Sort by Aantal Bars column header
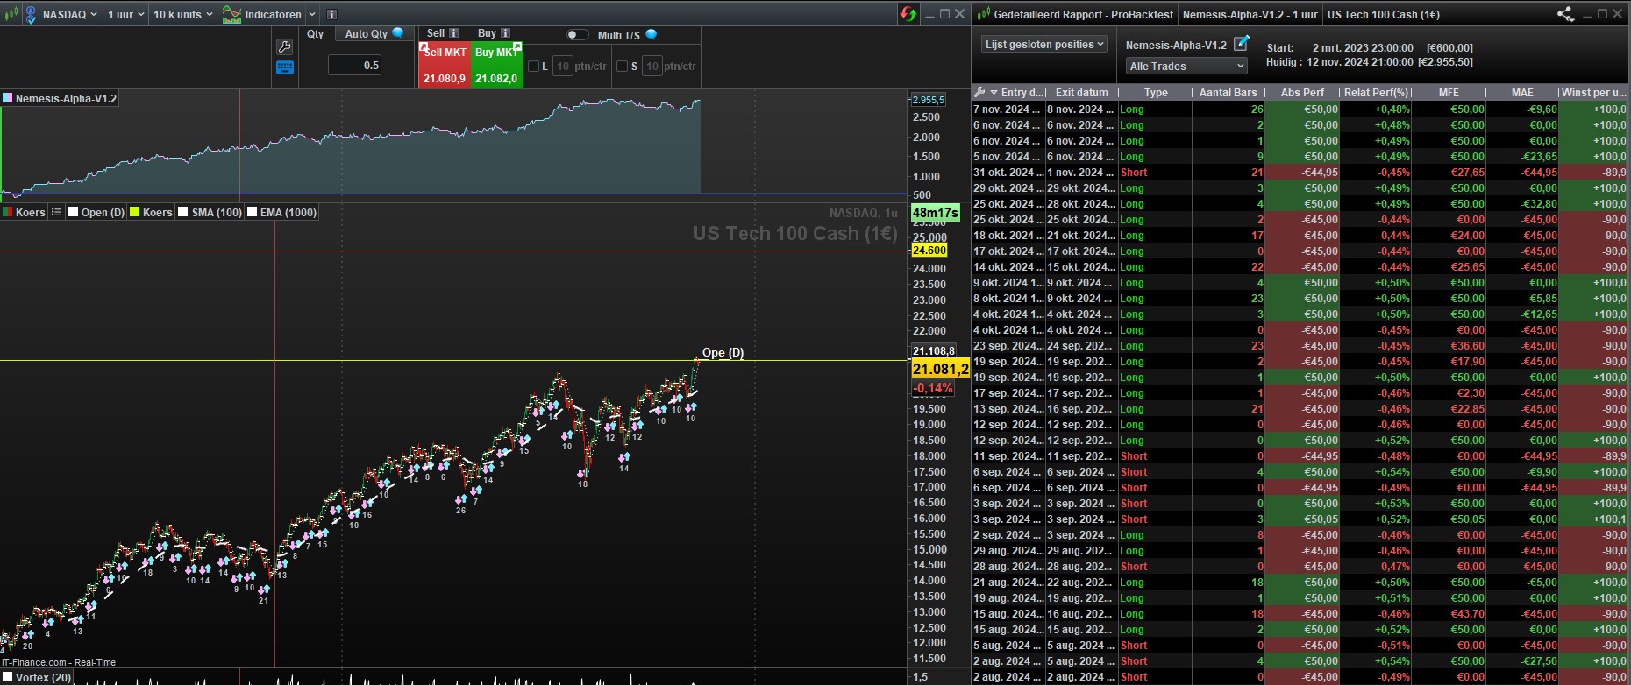Image resolution: width=1631 pixels, height=685 pixels. point(1228,92)
